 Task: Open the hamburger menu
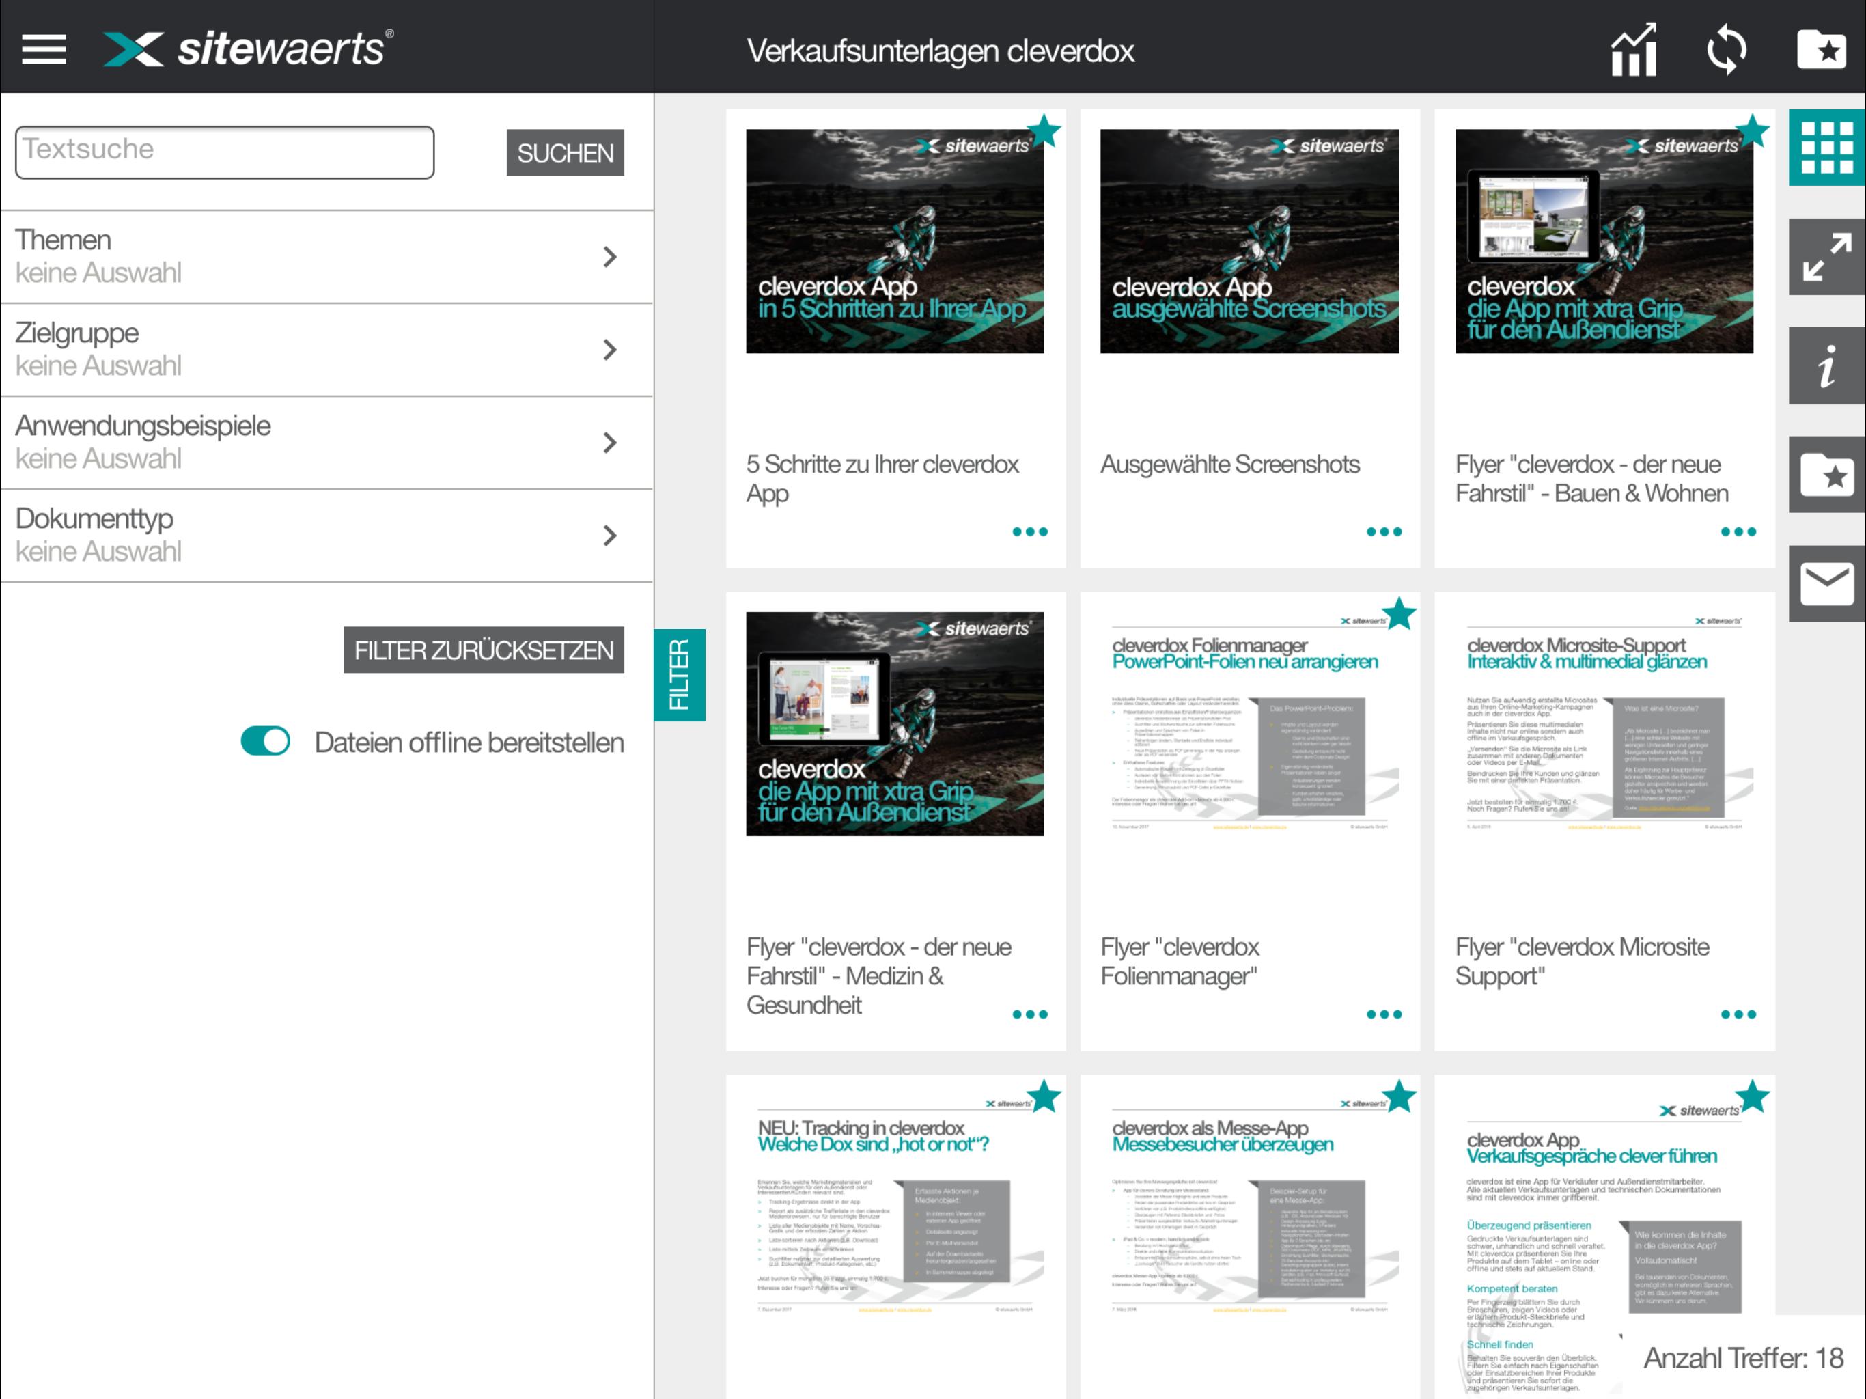click(44, 50)
